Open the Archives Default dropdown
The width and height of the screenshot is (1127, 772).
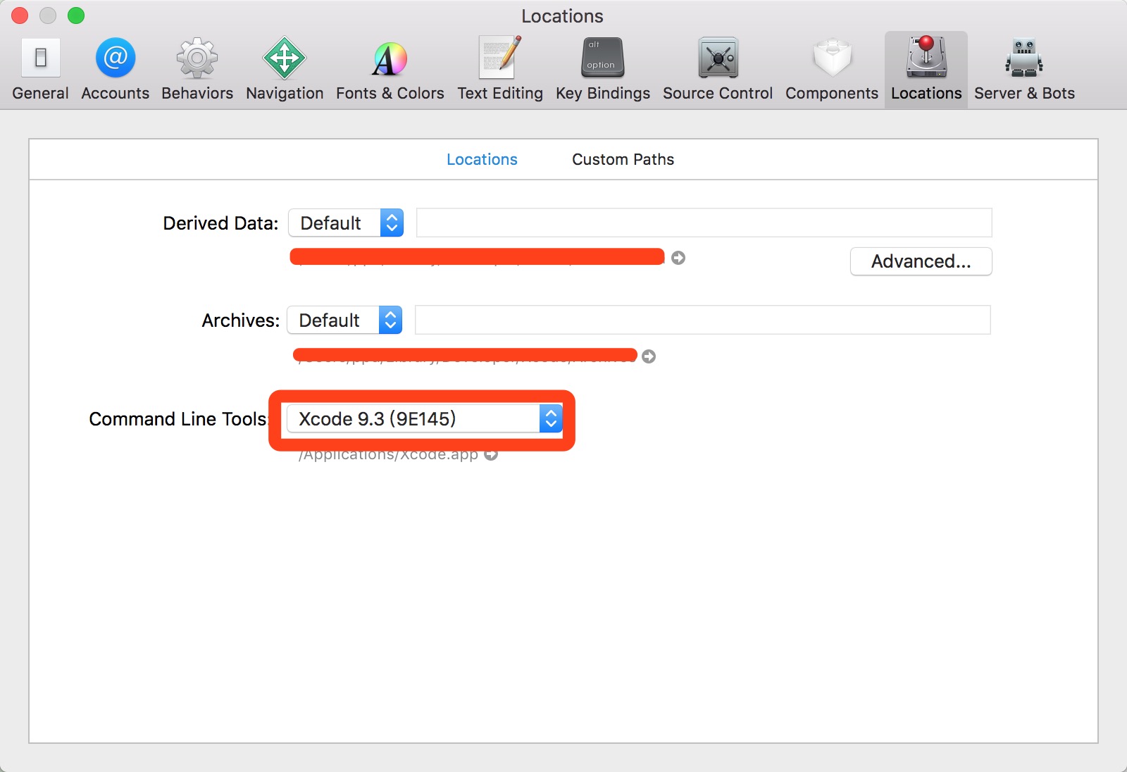tap(344, 320)
